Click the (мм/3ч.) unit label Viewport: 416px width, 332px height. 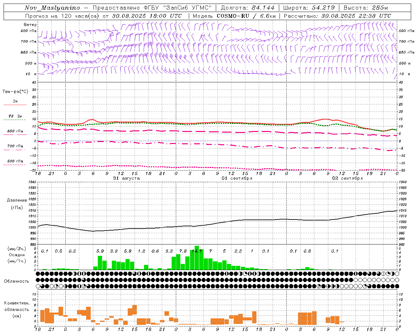pos(17,249)
